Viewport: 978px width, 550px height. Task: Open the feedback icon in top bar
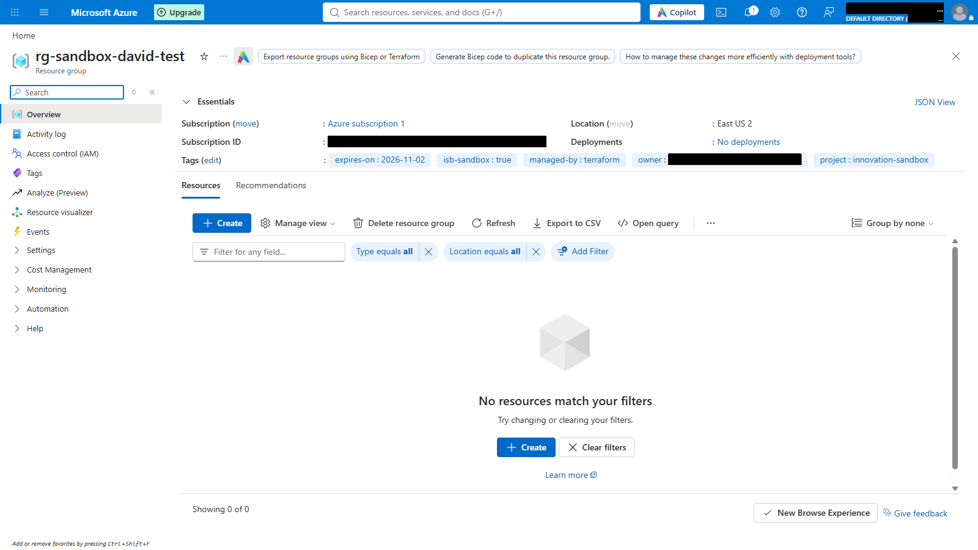click(829, 12)
